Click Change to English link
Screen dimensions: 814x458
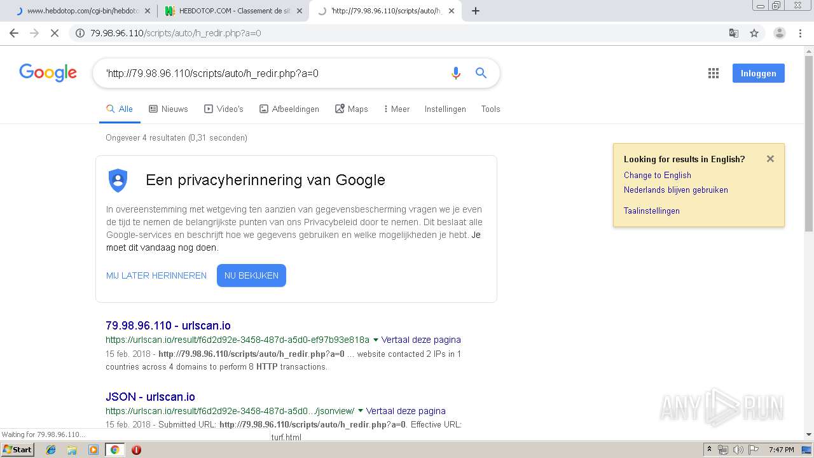[x=657, y=175]
